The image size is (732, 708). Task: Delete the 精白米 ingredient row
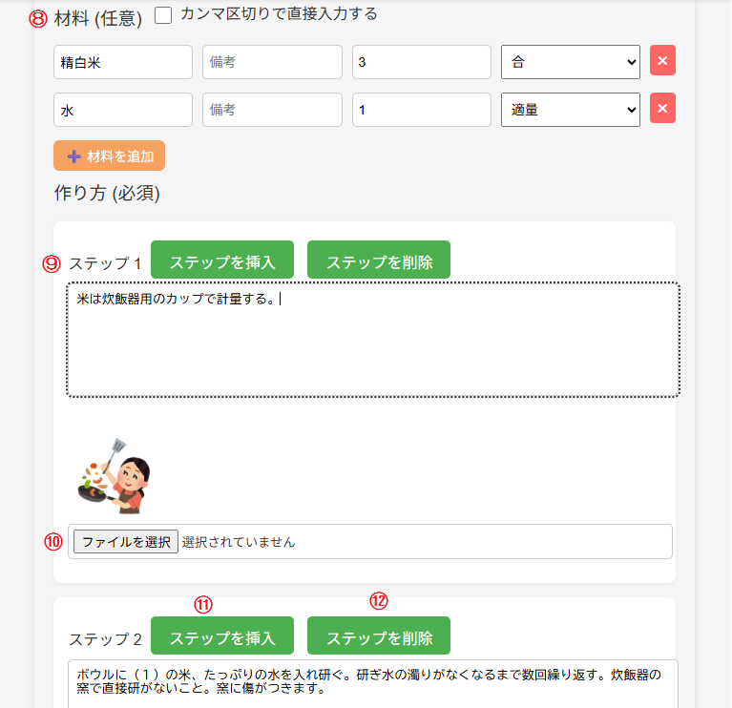[662, 61]
